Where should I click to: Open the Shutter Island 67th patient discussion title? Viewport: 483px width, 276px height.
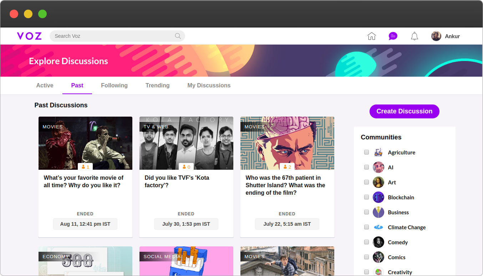pos(285,185)
